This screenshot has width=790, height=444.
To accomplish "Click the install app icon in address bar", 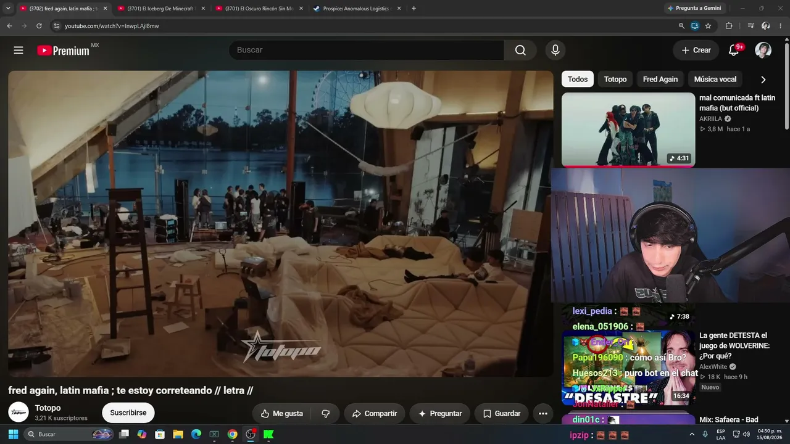I will click(695, 26).
